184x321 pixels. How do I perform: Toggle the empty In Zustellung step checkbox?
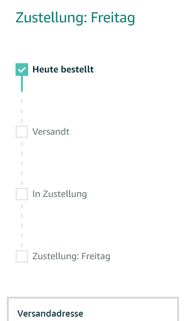point(22,194)
